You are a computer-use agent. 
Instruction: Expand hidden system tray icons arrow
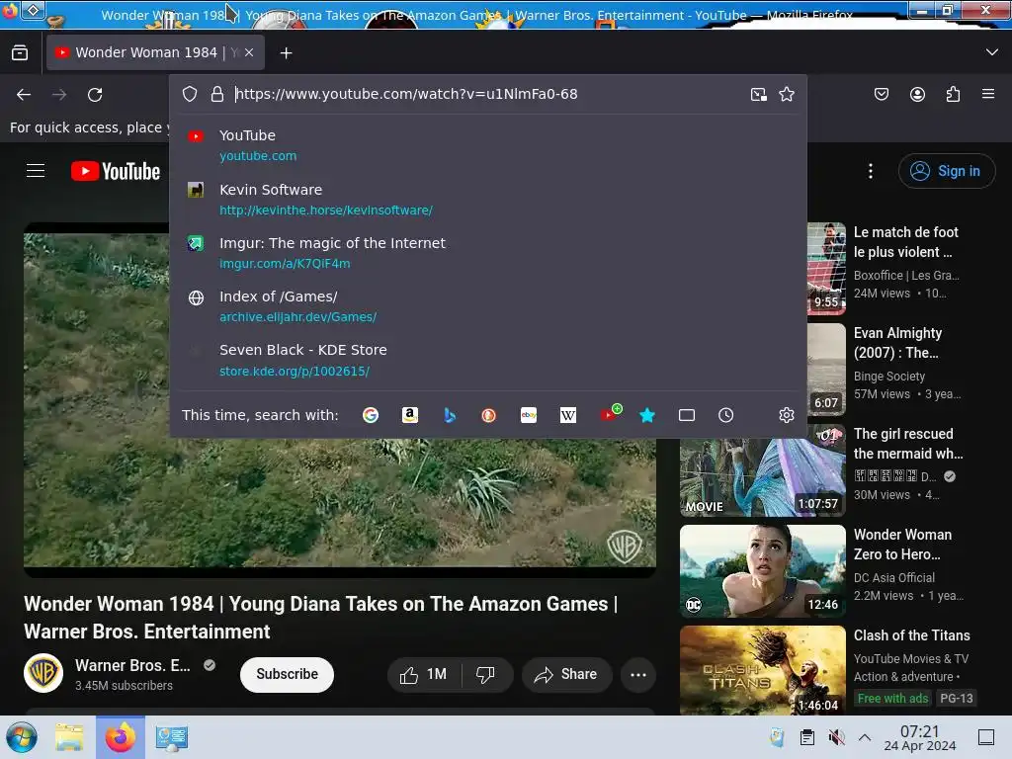tap(865, 737)
